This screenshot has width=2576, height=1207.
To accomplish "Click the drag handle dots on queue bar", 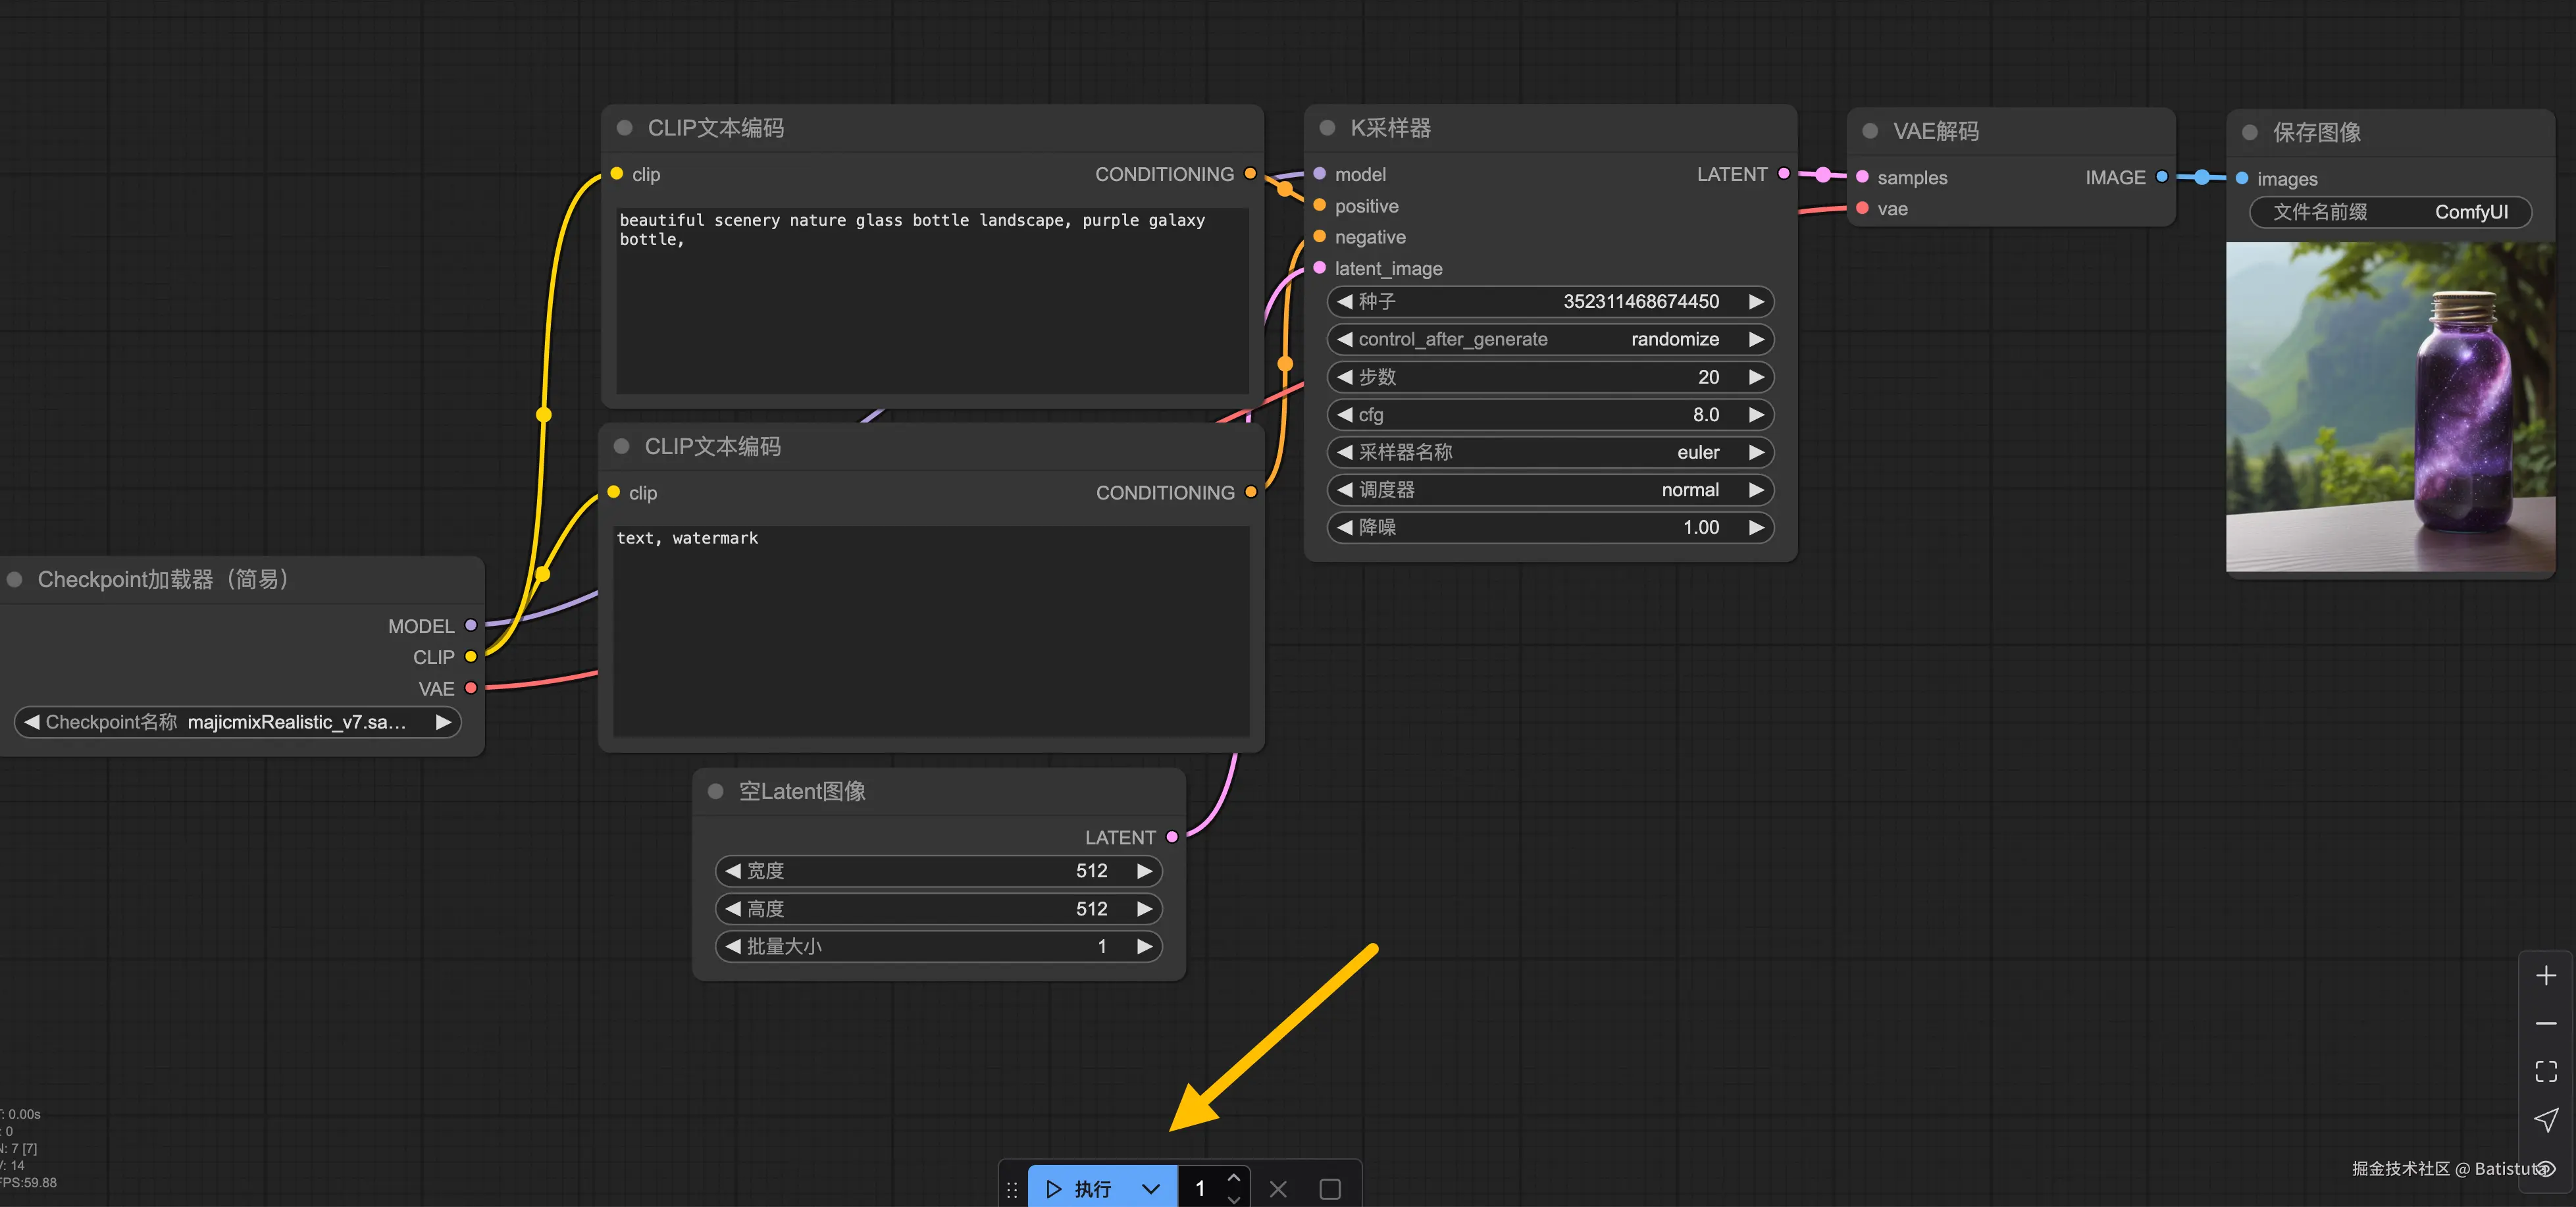I will pyautogui.click(x=1011, y=1189).
